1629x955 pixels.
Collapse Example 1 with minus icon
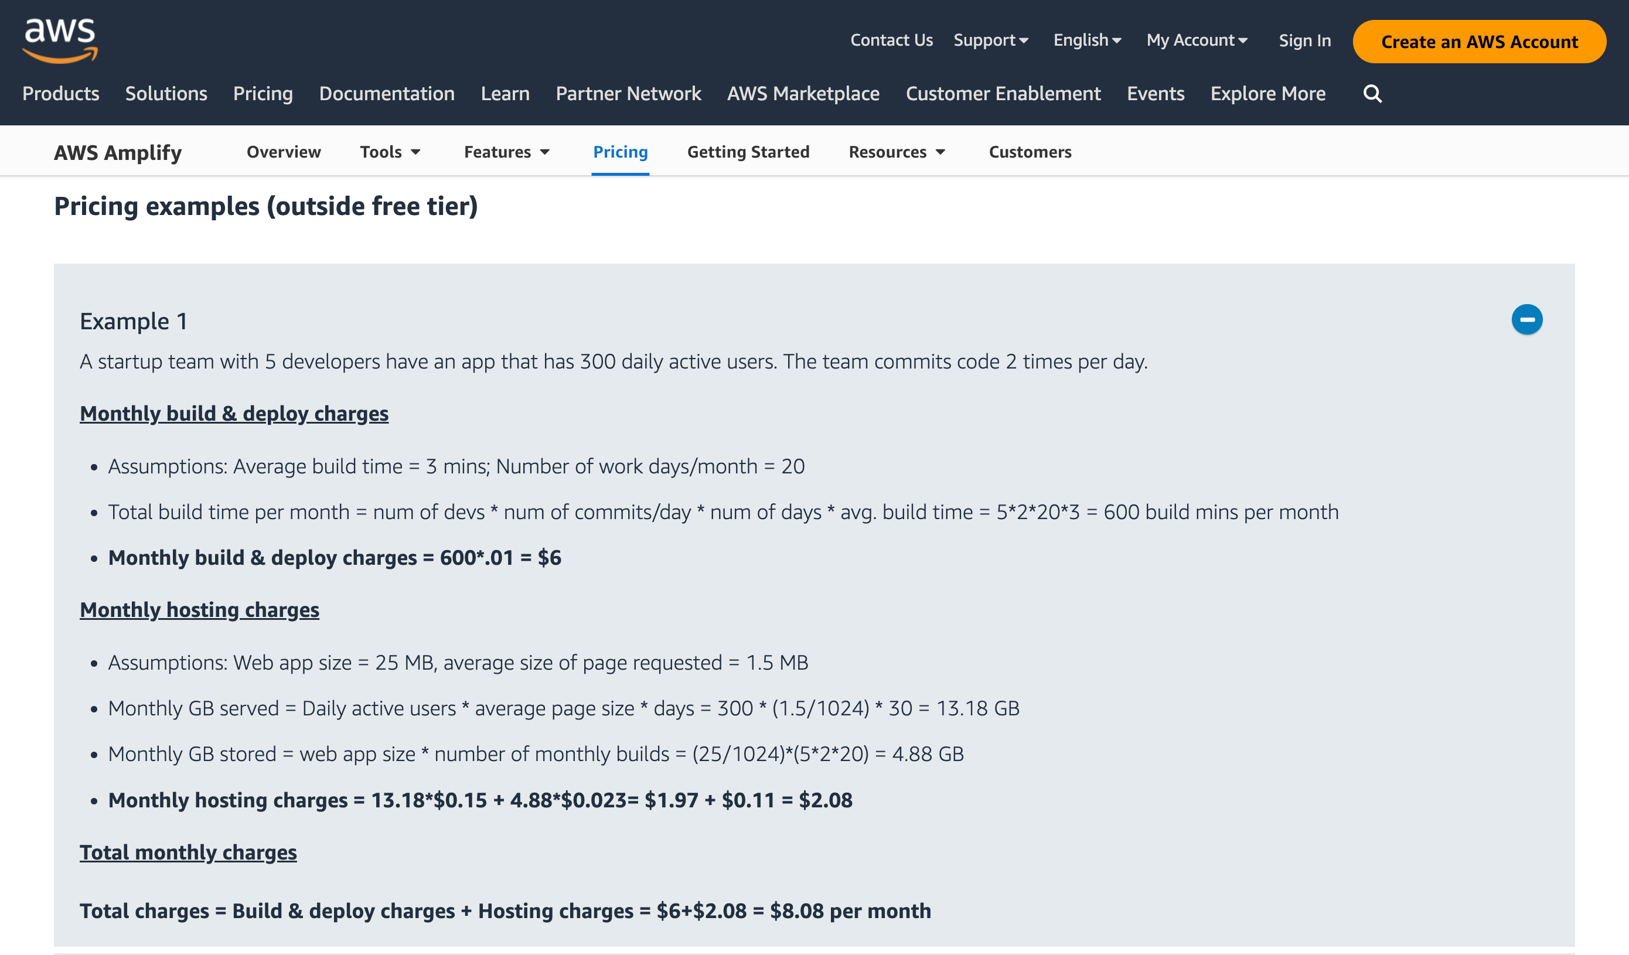pos(1527,320)
